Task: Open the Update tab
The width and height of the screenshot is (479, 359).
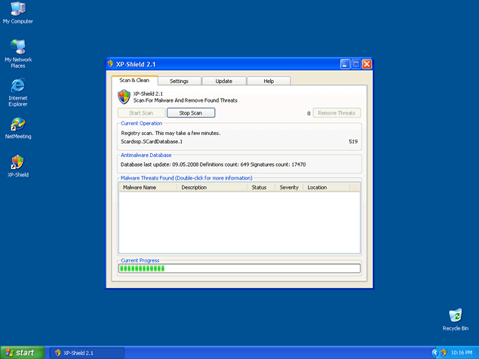Action: tap(223, 81)
